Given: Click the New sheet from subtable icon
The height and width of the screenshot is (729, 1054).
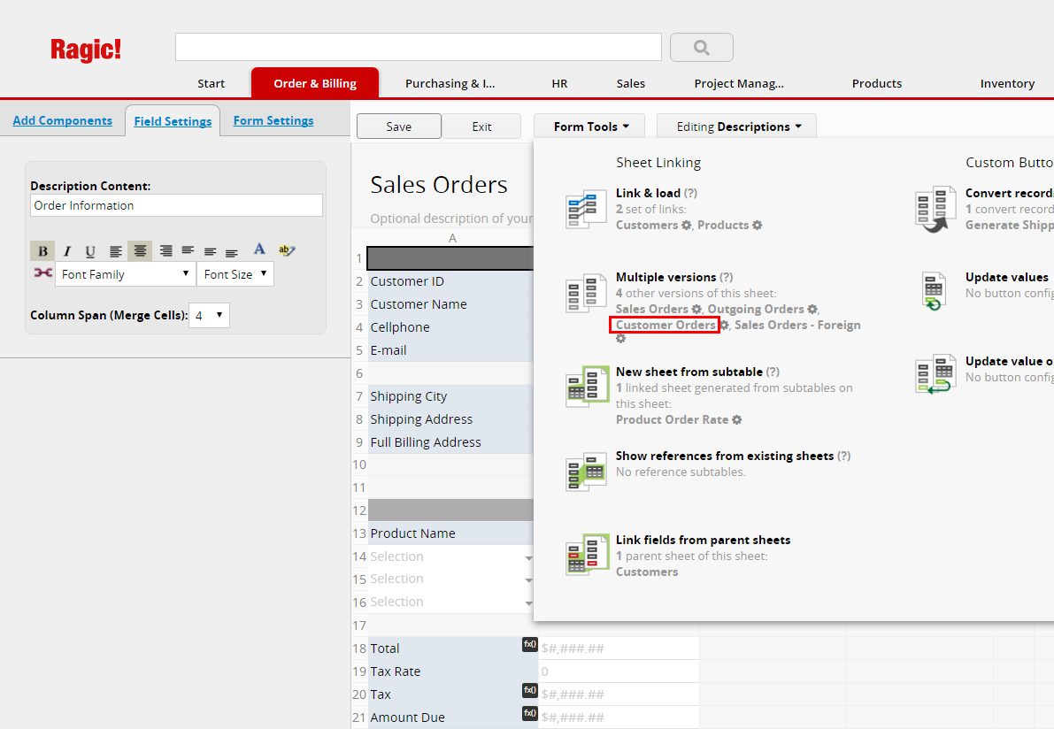Looking at the screenshot, I should pos(586,387).
